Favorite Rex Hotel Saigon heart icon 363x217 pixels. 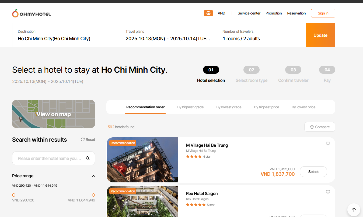click(328, 192)
